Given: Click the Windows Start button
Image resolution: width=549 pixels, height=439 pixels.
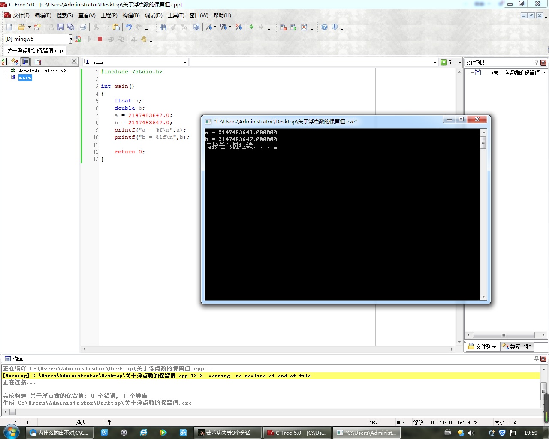Looking at the screenshot, I should tap(12, 432).
